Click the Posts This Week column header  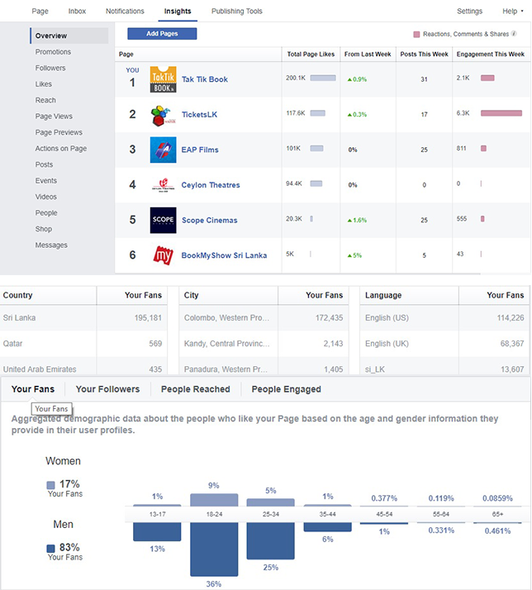point(424,55)
